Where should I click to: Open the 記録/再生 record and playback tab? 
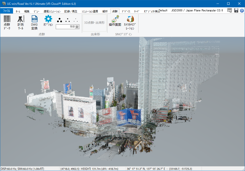coord(71,11)
